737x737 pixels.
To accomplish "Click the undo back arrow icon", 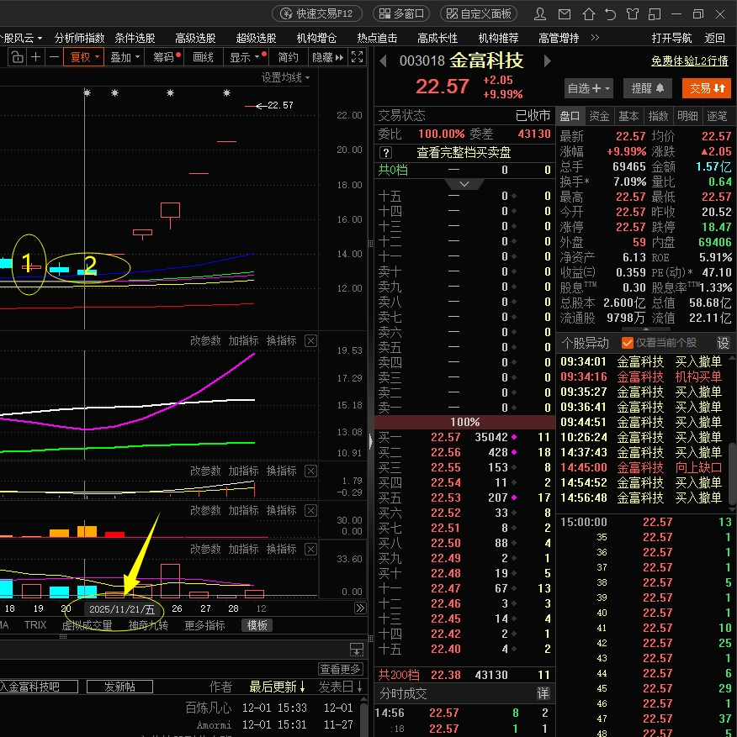I will (611, 14).
